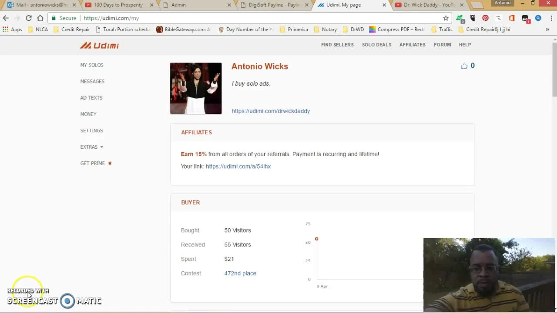Image resolution: width=557 pixels, height=313 pixels.
Task: Click the browser home icon
Action: click(40, 18)
